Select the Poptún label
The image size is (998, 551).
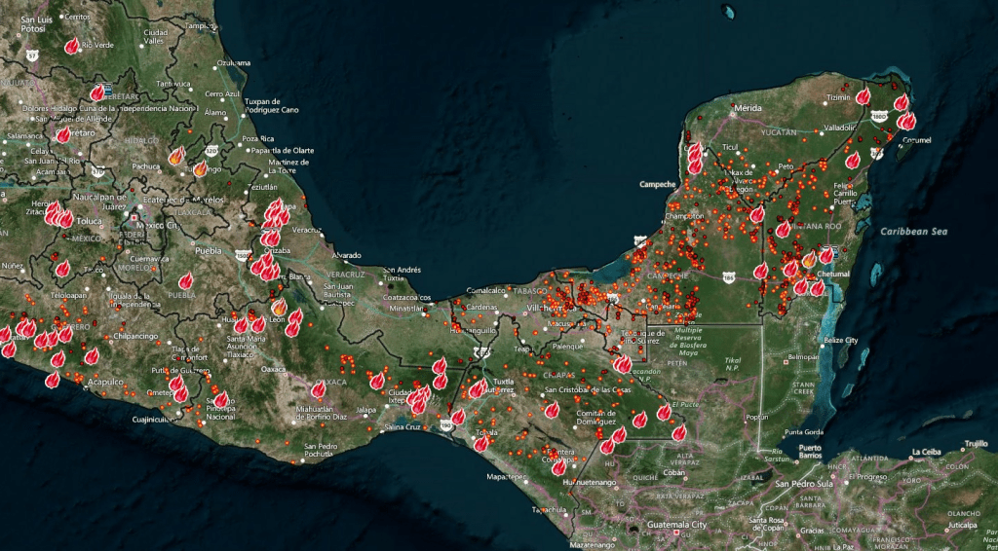coord(756,419)
